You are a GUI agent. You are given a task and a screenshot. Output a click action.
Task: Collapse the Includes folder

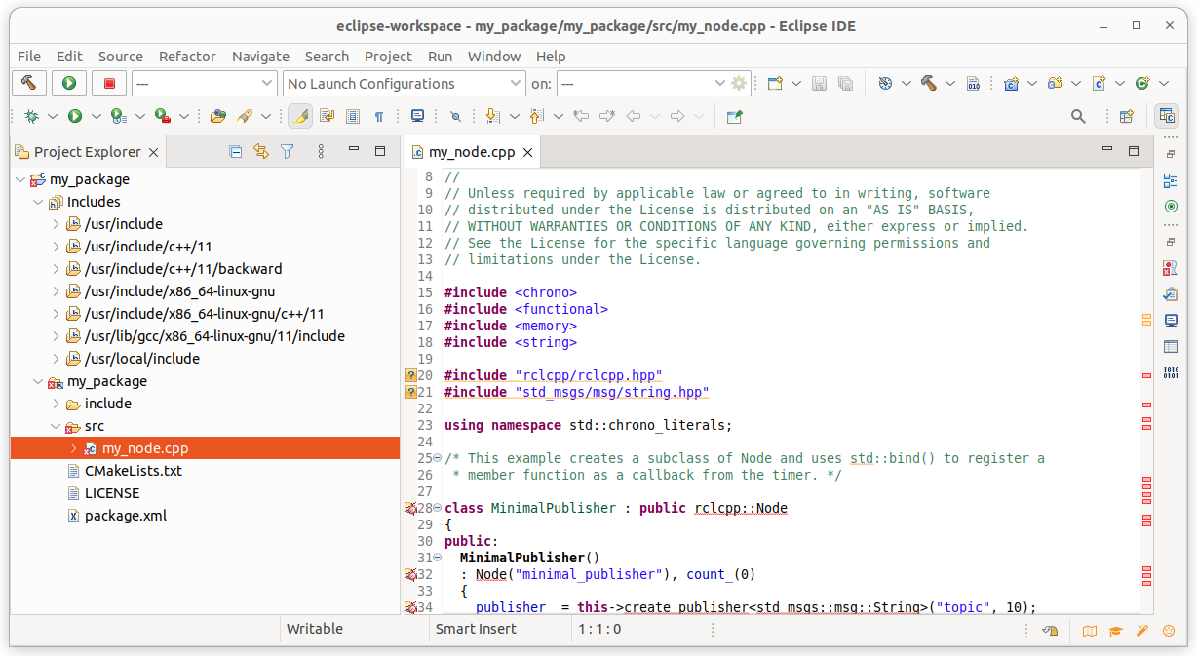[x=37, y=201]
